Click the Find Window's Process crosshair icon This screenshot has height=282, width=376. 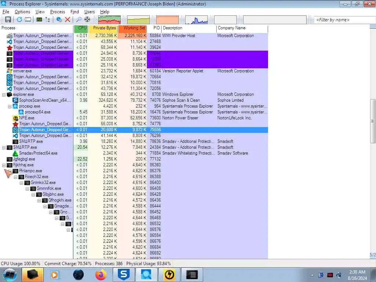[x=87, y=20]
